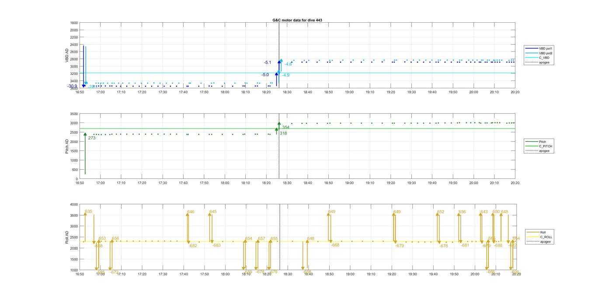Click the '2600' tick on VBD axis
The image size is (612, 303).
[74, 52]
